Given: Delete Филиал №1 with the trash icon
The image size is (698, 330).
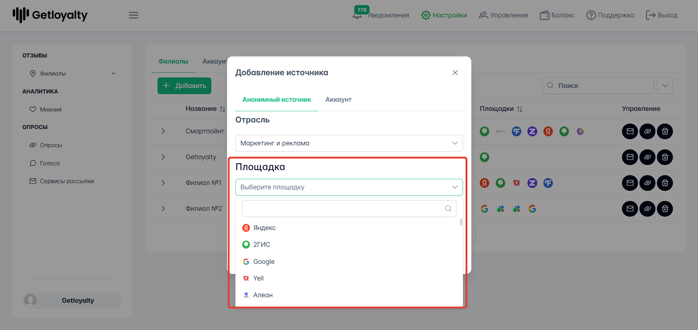Looking at the screenshot, I should coord(665,183).
